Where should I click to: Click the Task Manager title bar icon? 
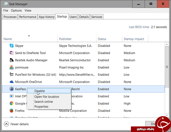pyautogui.click(x=6, y=4)
